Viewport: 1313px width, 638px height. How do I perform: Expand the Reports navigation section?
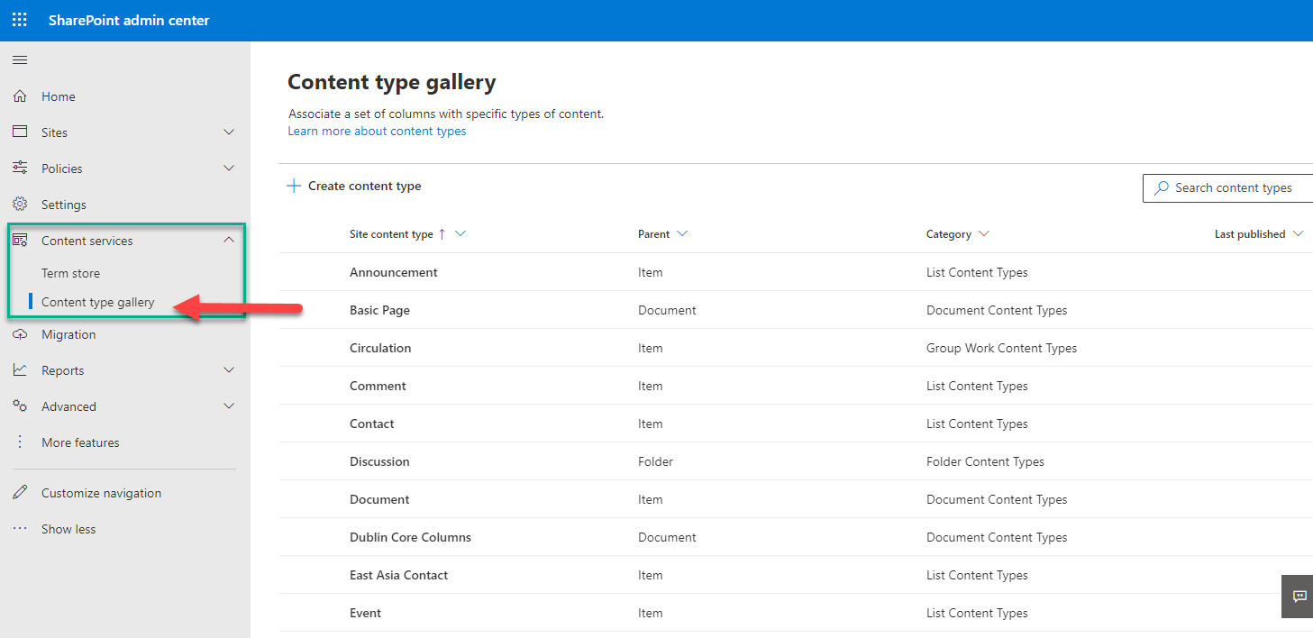[229, 370]
